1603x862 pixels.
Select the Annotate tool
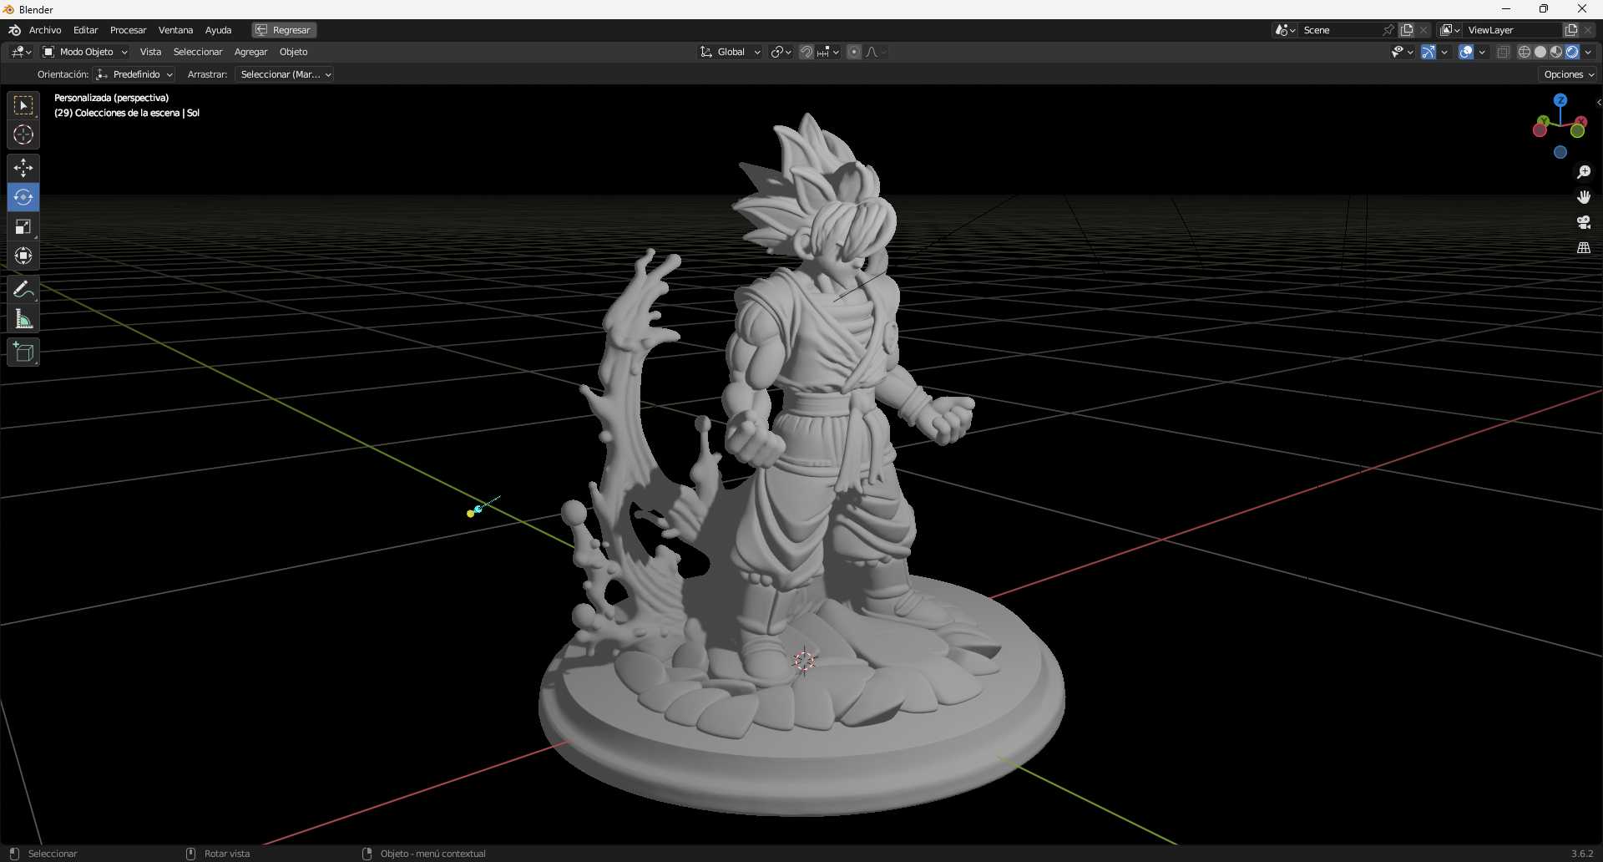tap(23, 289)
